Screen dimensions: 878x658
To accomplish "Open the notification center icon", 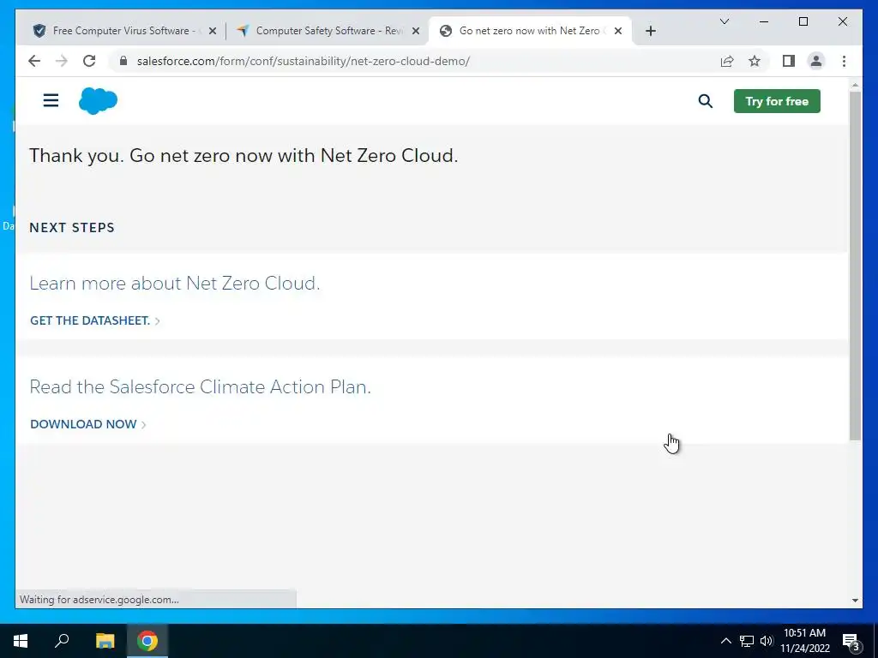I will [x=851, y=641].
